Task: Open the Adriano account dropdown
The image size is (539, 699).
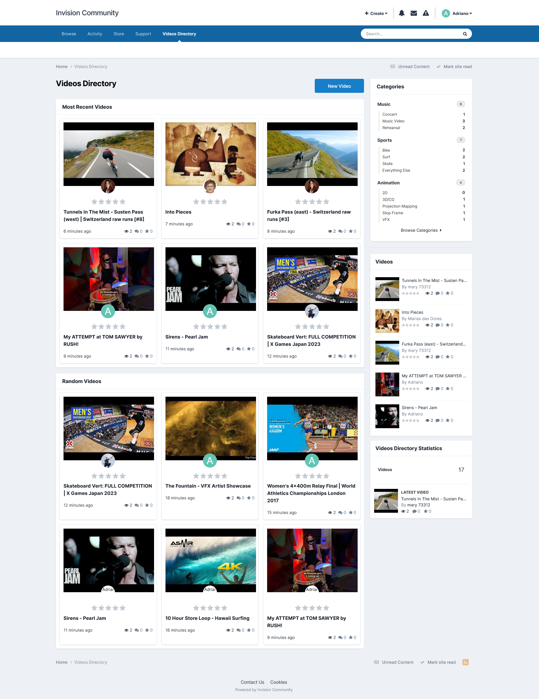Action: click(461, 13)
